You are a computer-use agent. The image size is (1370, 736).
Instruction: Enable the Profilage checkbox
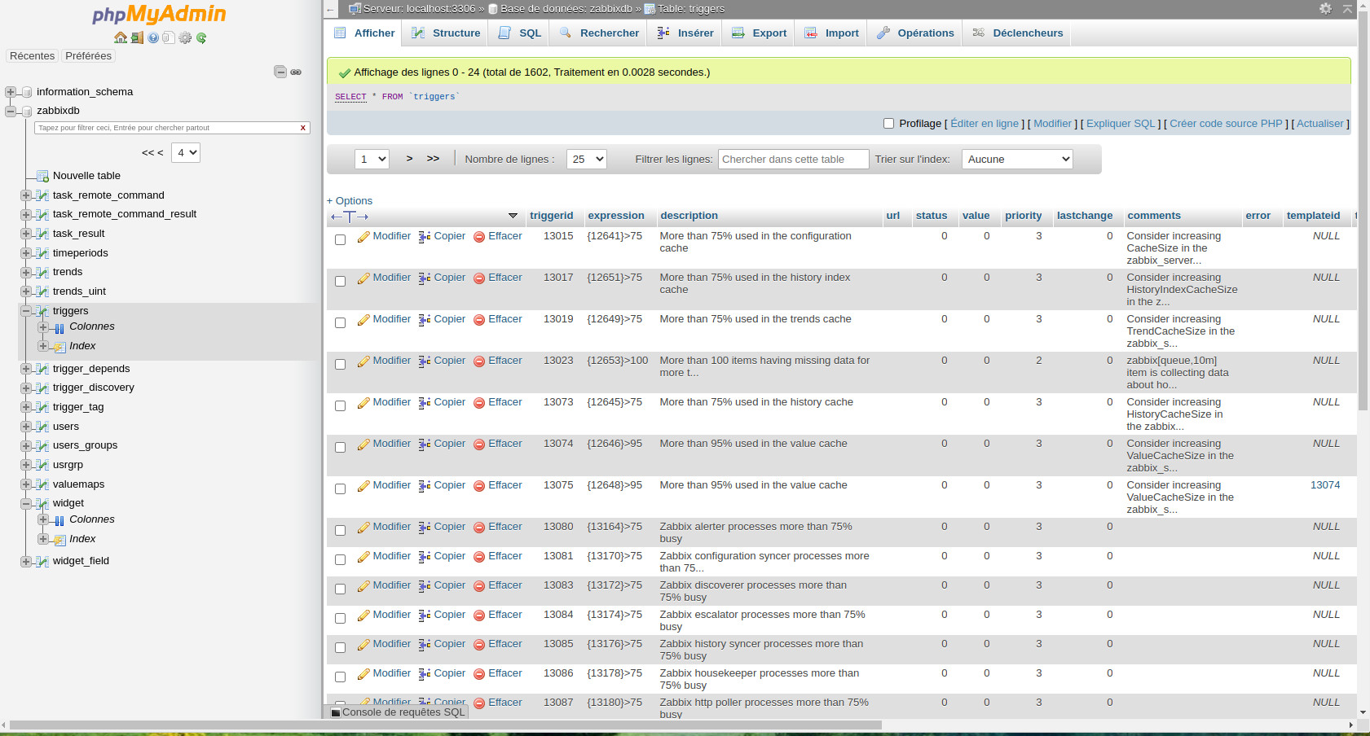(888, 124)
